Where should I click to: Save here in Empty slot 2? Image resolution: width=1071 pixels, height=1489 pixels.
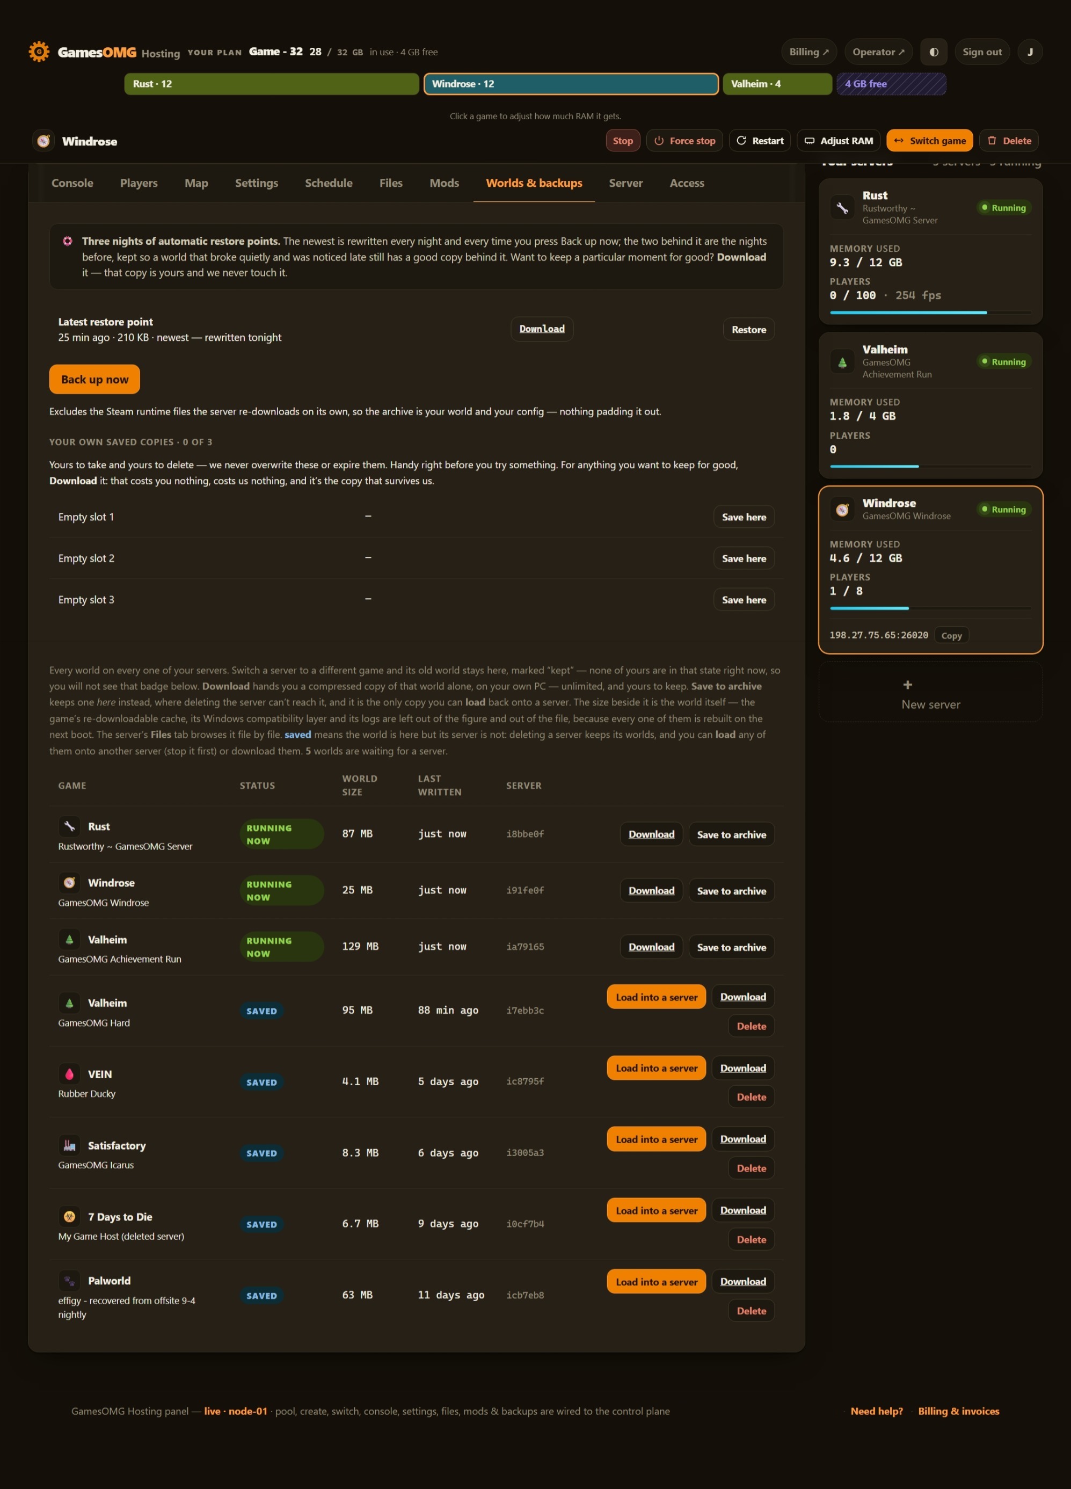point(744,558)
